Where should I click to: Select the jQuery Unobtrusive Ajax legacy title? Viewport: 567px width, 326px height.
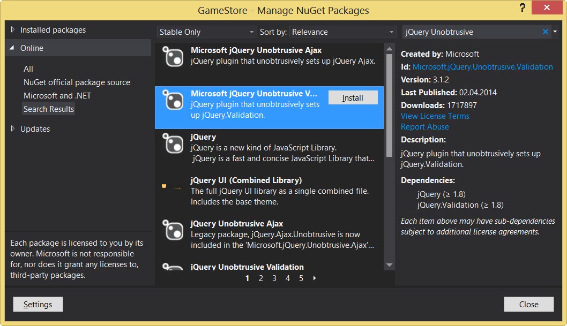237,223
